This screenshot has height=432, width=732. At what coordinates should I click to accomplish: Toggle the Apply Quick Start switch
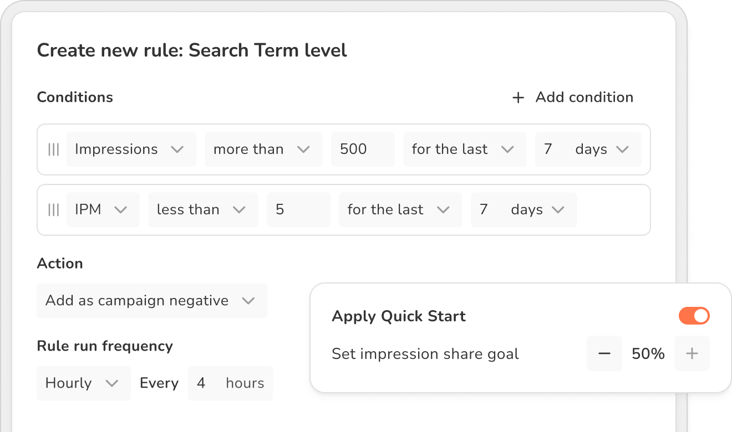[x=694, y=316]
